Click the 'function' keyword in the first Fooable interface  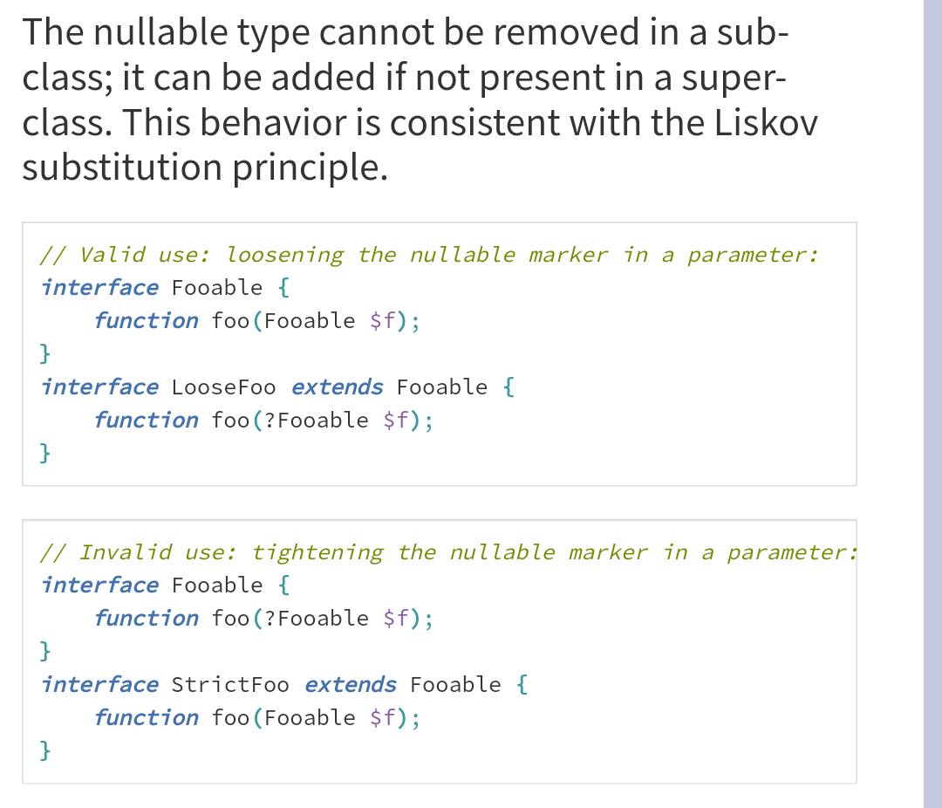click(146, 321)
